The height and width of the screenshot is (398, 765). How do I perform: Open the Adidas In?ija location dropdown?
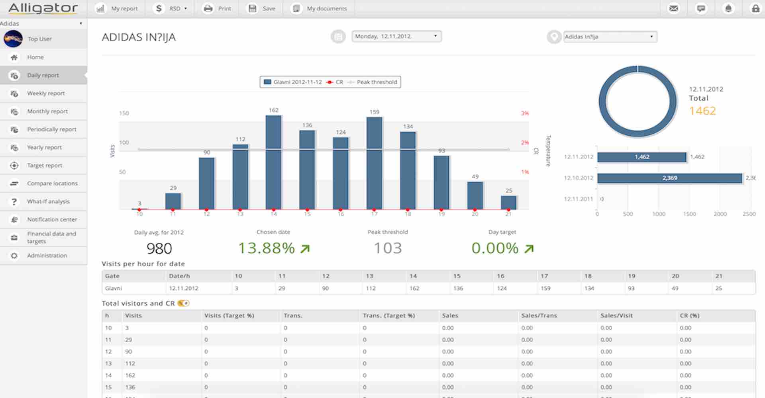[610, 37]
